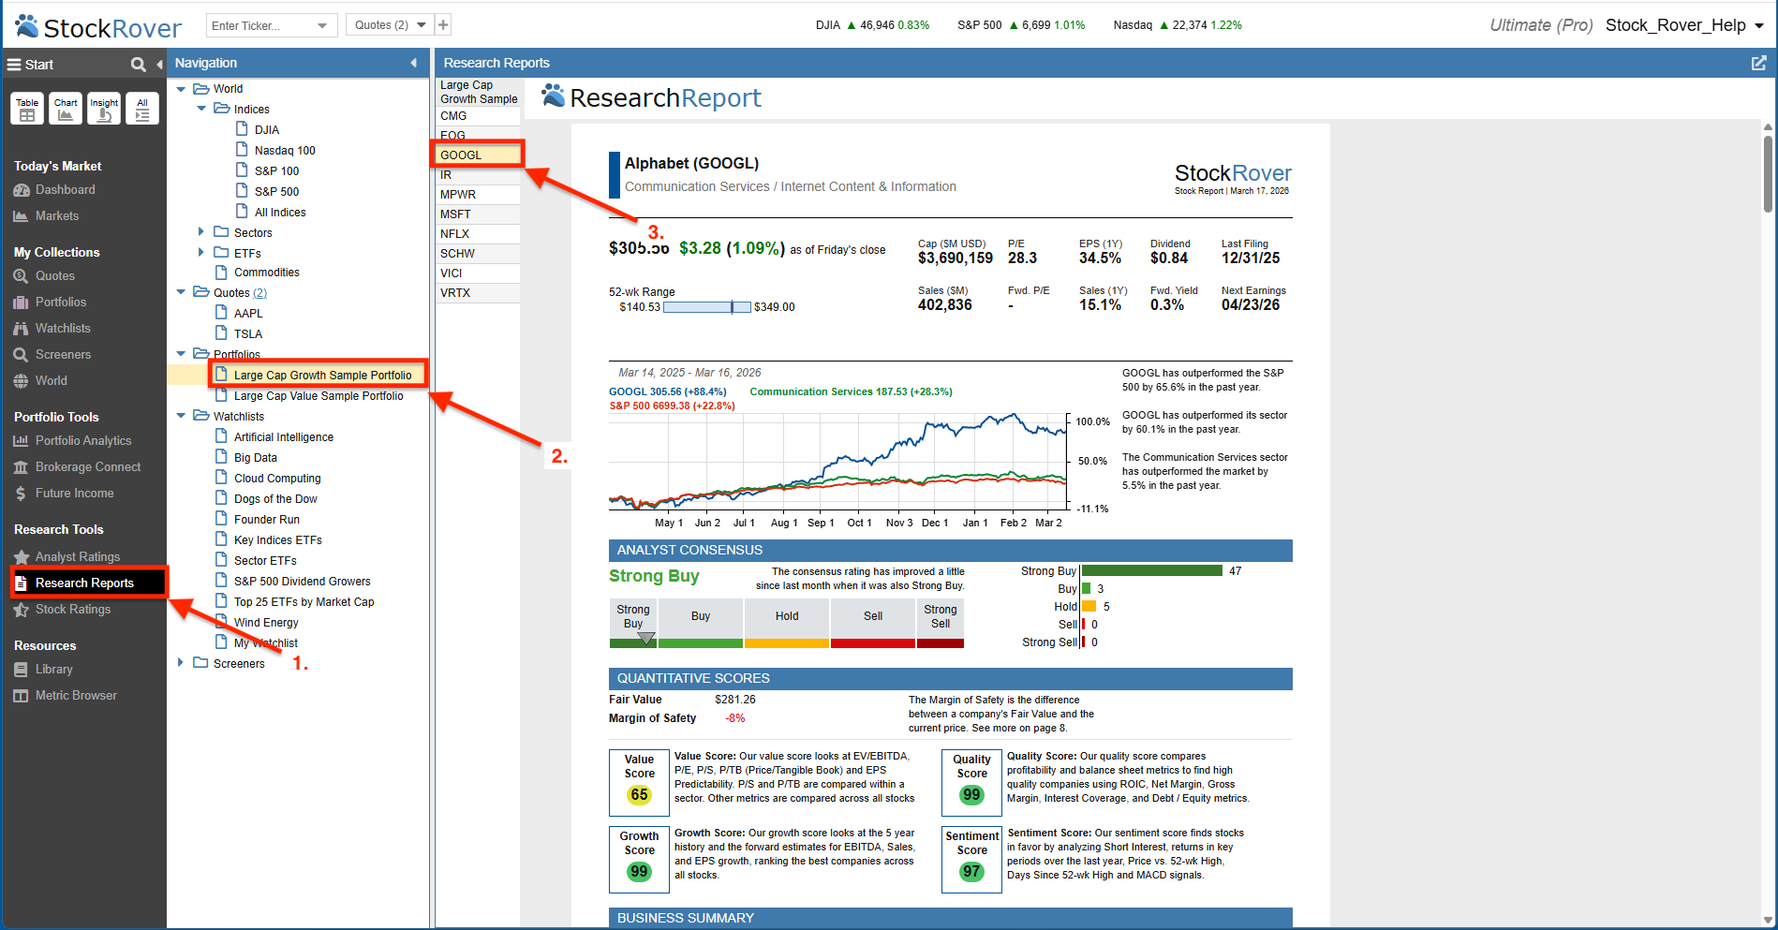
Task: Collapse the Start sidebar arrow
Action: coord(159,65)
